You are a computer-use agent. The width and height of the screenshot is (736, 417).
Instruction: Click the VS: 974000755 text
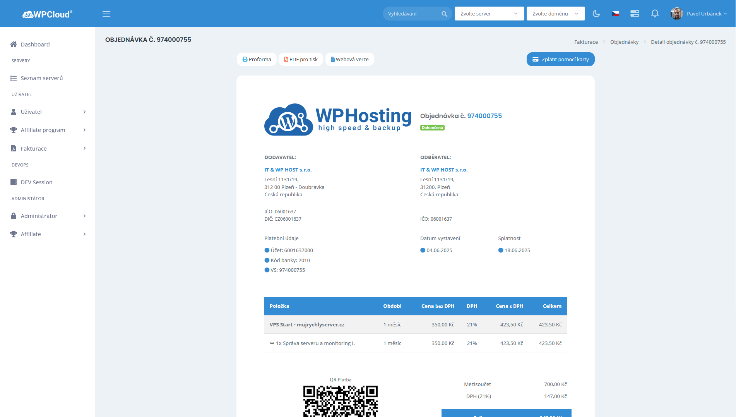pyautogui.click(x=288, y=270)
